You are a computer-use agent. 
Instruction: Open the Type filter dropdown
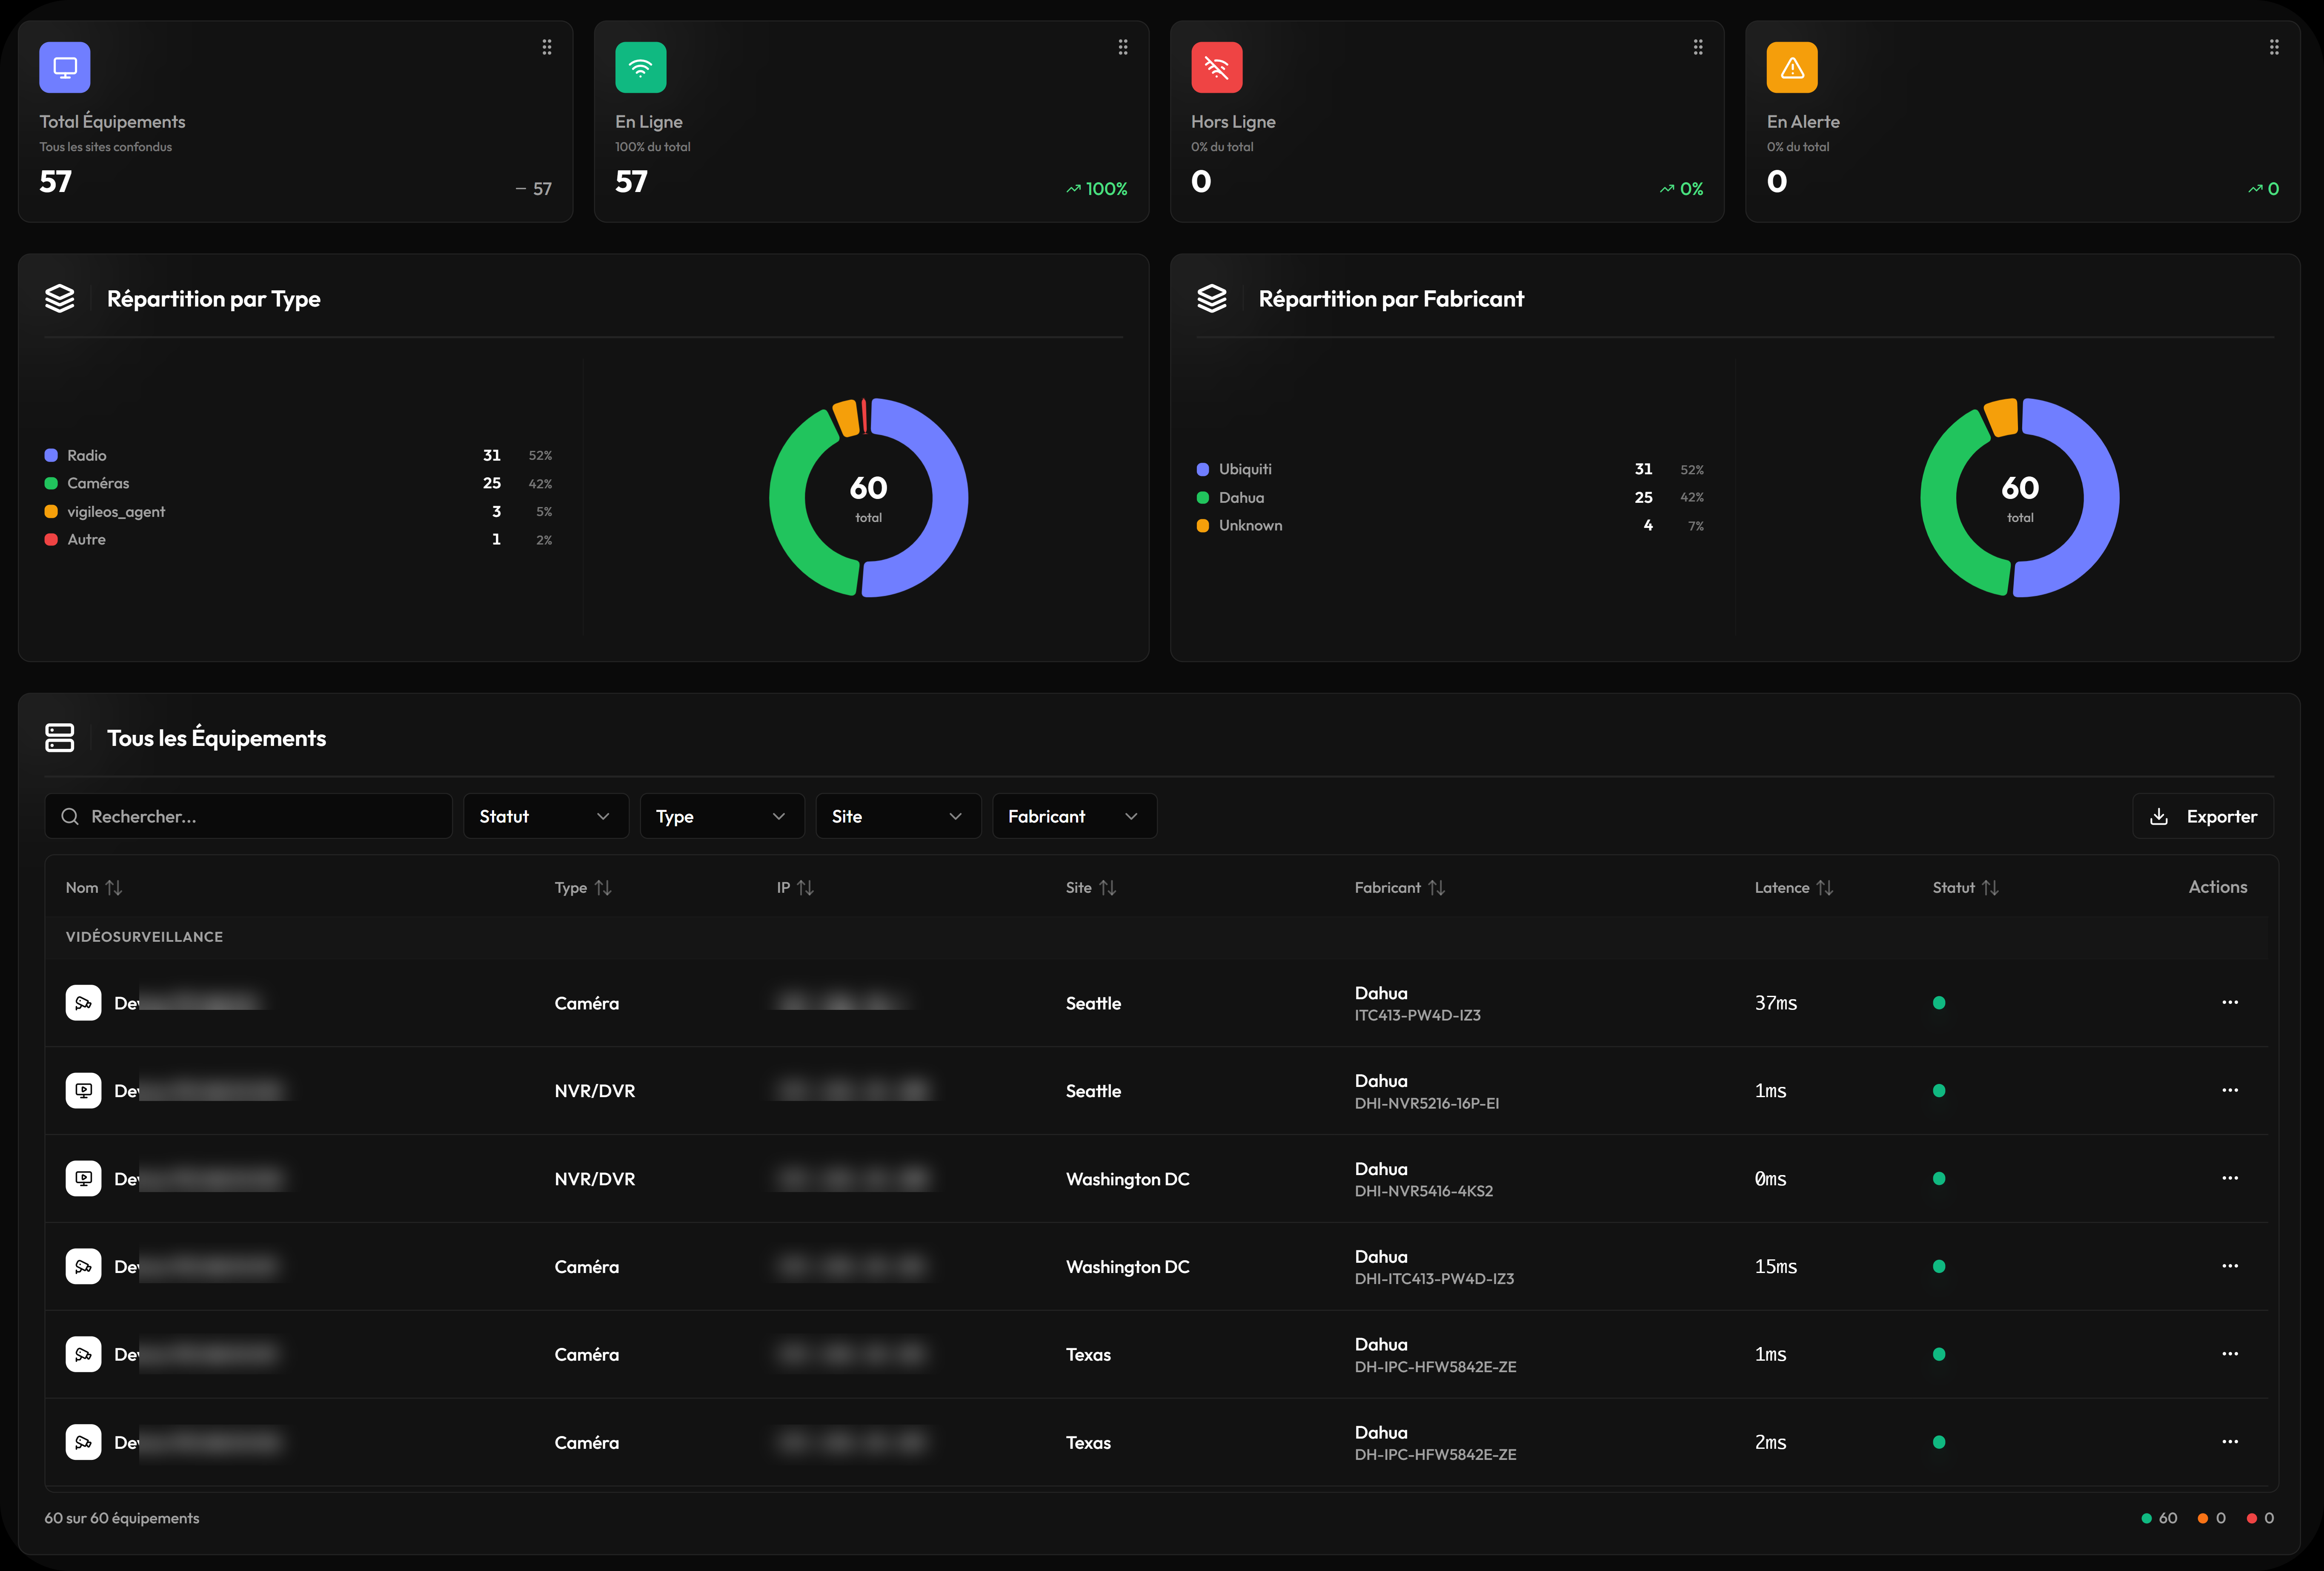(x=722, y=816)
